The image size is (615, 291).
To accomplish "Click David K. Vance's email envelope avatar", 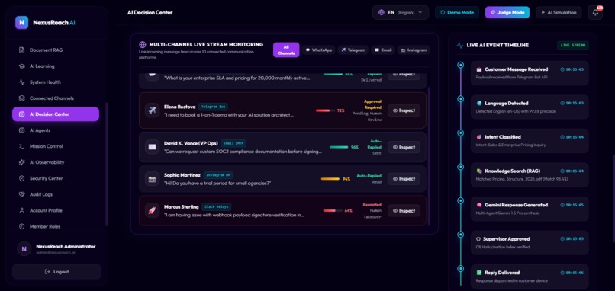I will pyautogui.click(x=152, y=147).
